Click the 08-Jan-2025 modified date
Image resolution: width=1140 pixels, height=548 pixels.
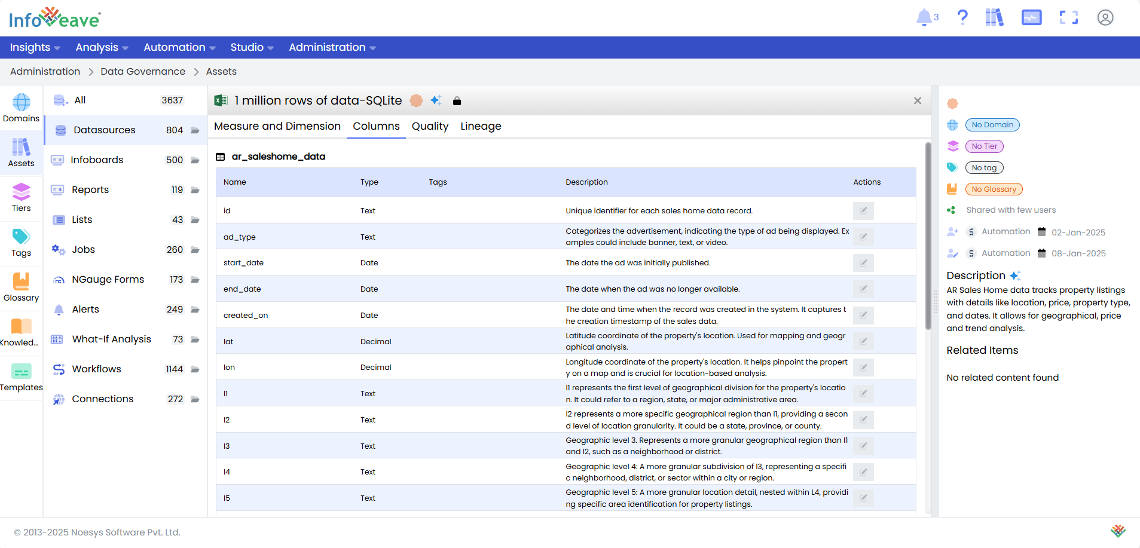(1078, 253)
